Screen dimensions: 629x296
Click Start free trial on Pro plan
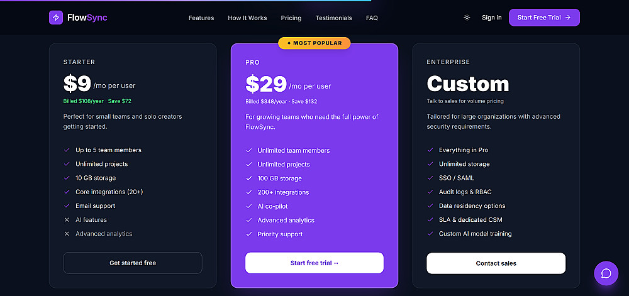coord(314,263)
